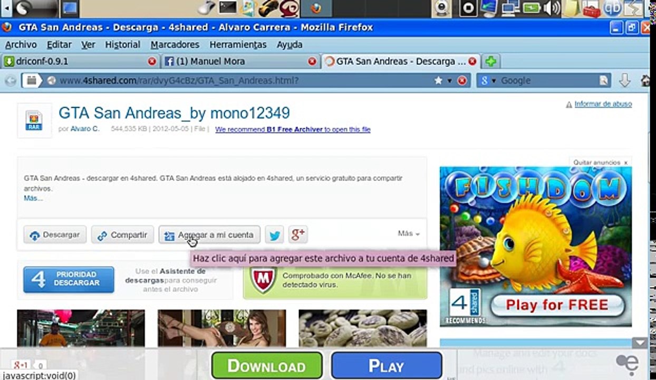Click the qBittorrent tray icon
Viewport: 656px width, 380px height.
(612, 8)
